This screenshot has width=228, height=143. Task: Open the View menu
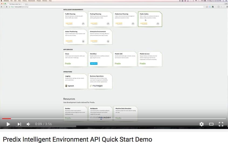19,1
